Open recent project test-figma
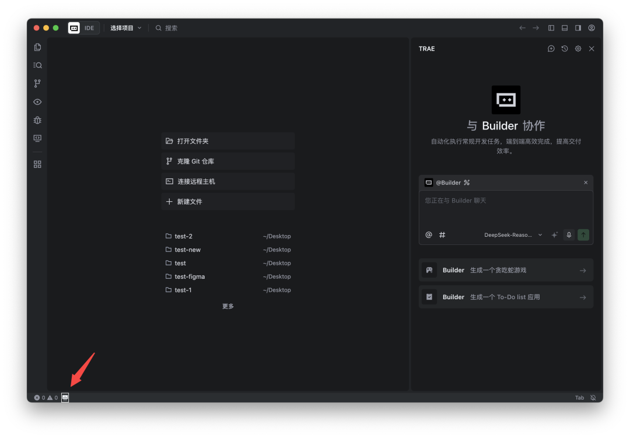The width and height of the screenshot is (630, 438). tap(228, 276)
